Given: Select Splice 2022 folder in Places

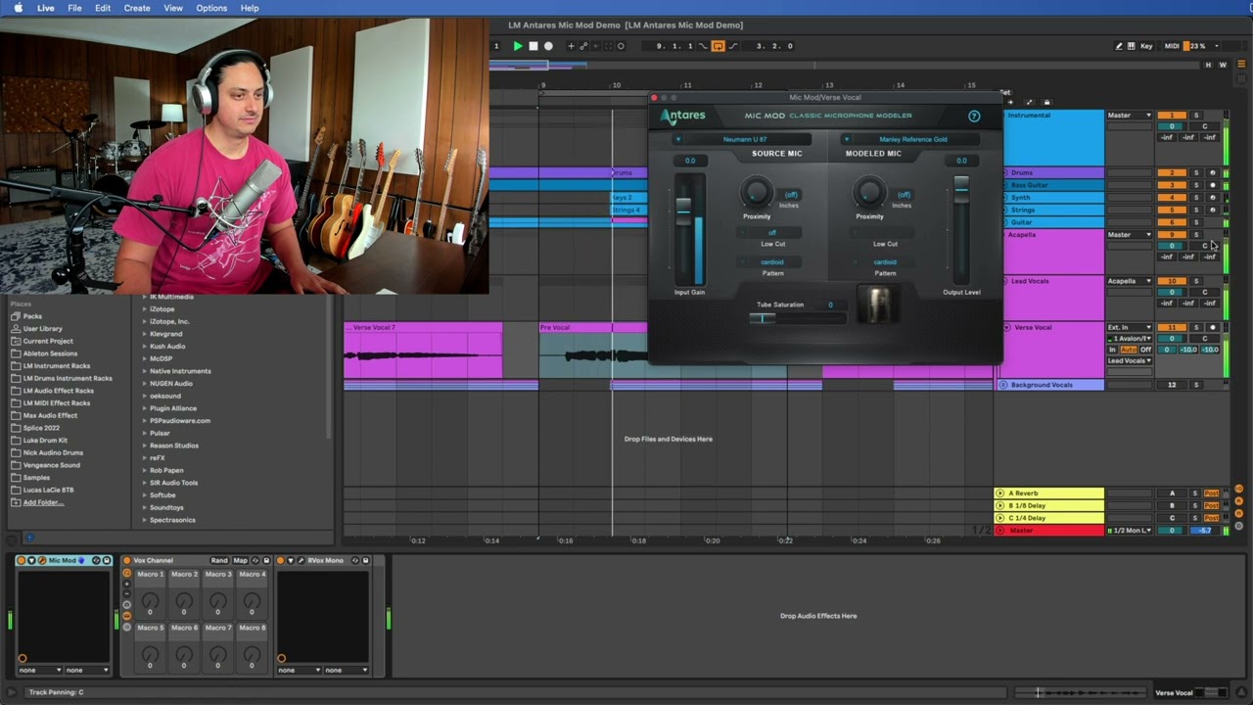Looking at the screenshot, I should point(41,428).
